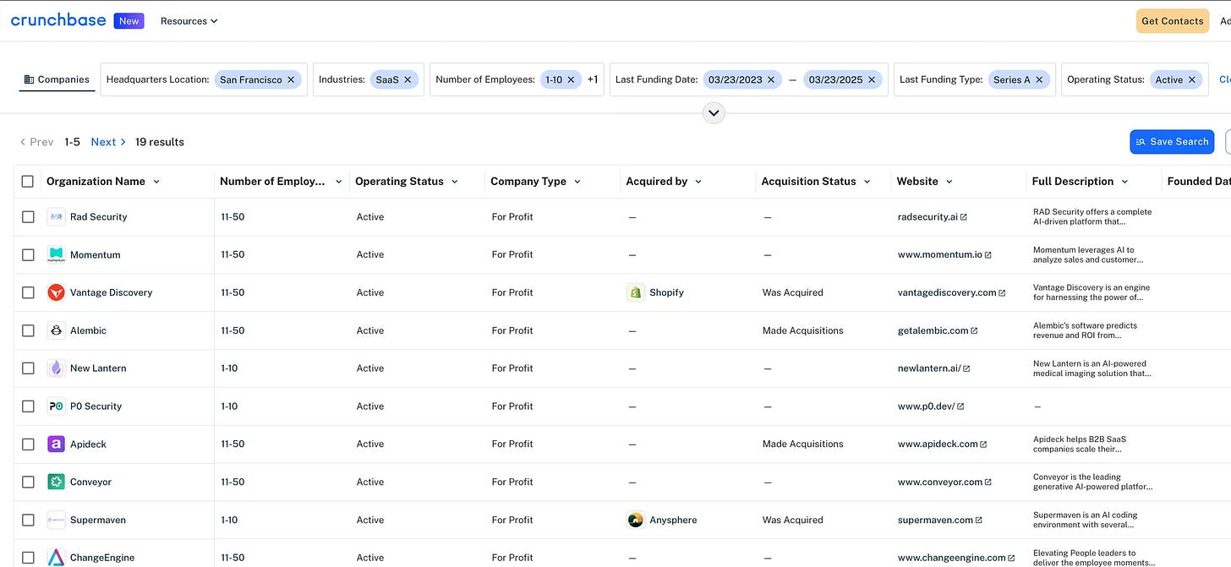Screen dimensions: 1231x567
Task: Click the Last Funding Type filter field
Action: pos(974,79)
